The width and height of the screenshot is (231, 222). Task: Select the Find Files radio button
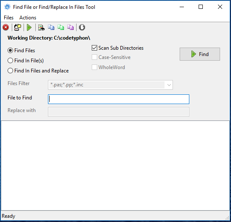click(10, 51)
